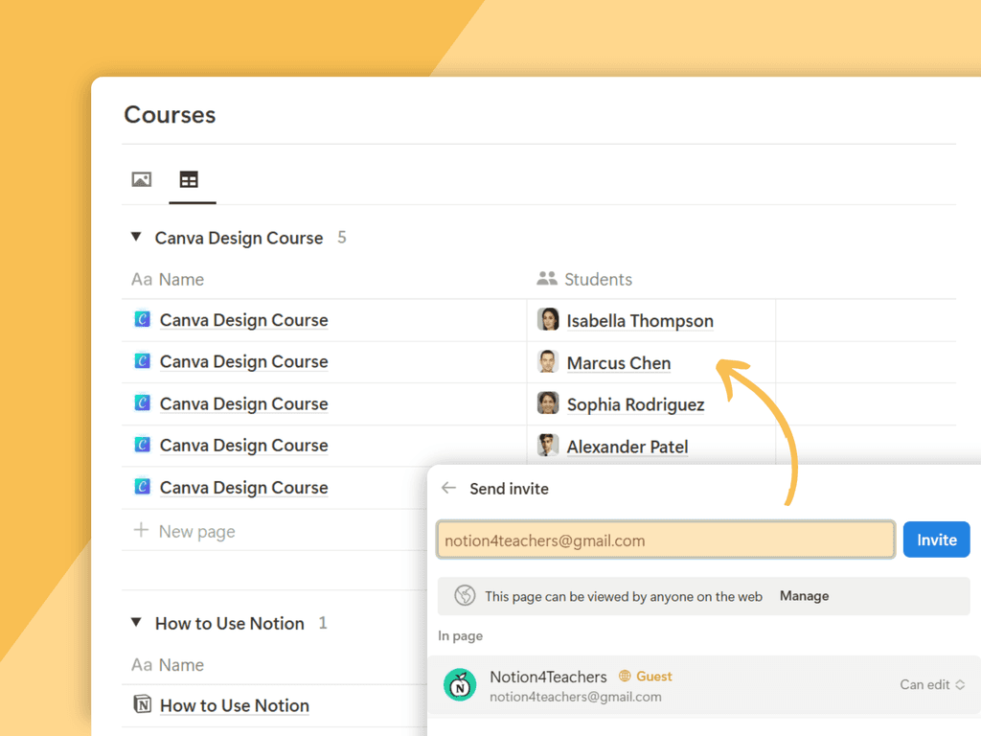
Task: Click the globe icon in the sharing notice
Action: coord(467,595)
